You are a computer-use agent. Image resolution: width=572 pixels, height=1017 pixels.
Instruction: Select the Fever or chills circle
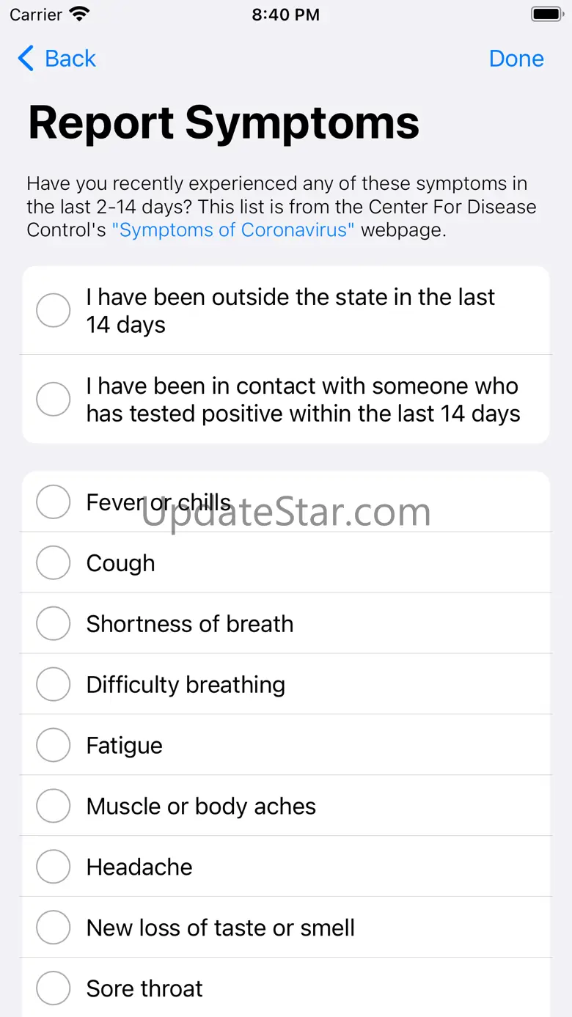pyautogui.click(x=54, y=502)
